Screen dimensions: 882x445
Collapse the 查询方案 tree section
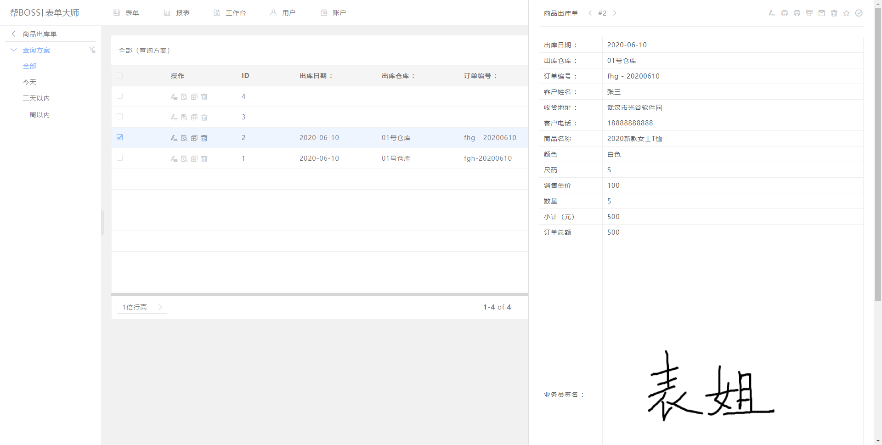pos(14,50)
